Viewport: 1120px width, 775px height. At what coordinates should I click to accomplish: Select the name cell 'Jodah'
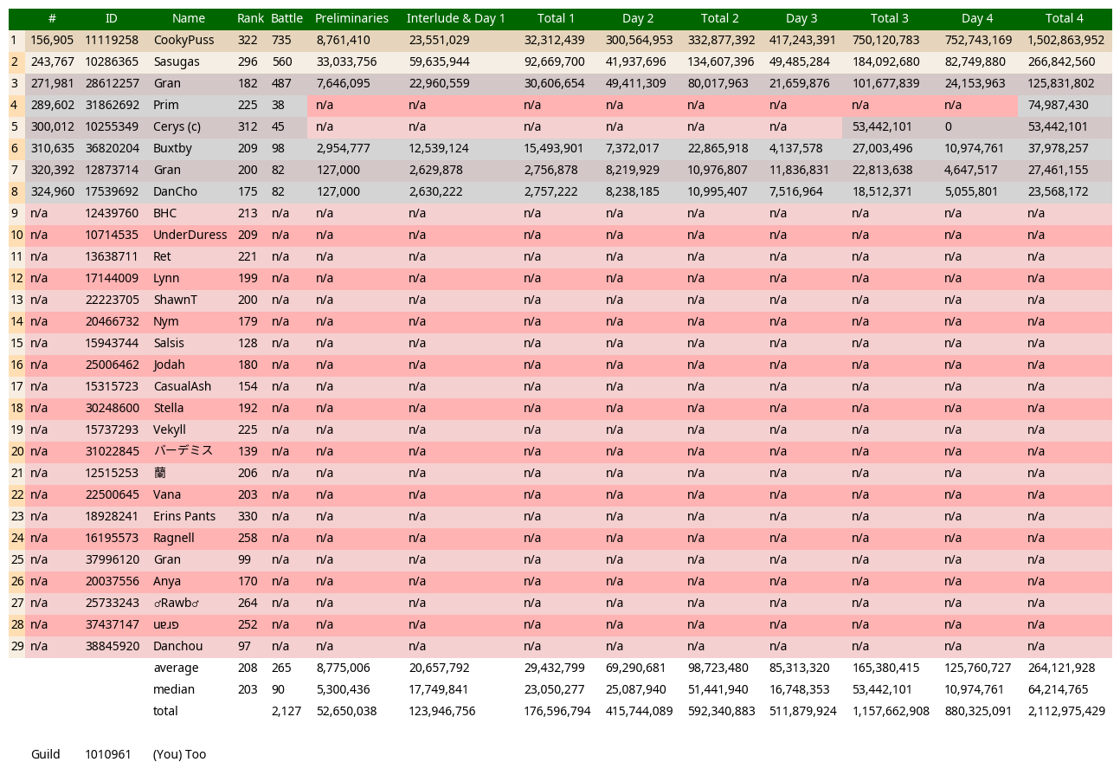(x=169, y=365)
